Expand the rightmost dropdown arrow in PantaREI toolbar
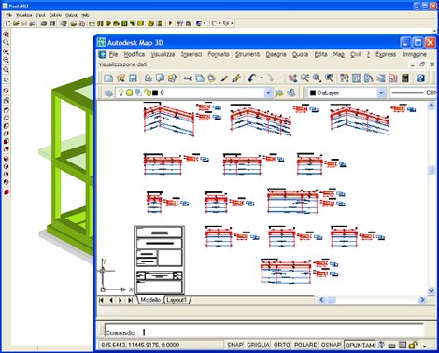The width and height of the screenshot is (439, 353). pyautogui.click(x=232, y=23)
